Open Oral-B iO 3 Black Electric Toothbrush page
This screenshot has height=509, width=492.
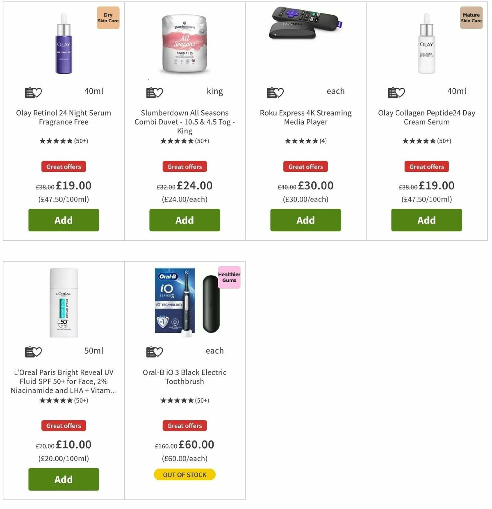(184, 377)
